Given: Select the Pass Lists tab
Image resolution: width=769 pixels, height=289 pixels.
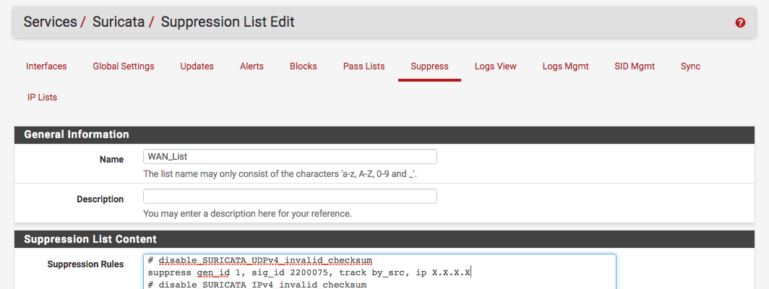Looking at the screenshot, I should (364, 66).
